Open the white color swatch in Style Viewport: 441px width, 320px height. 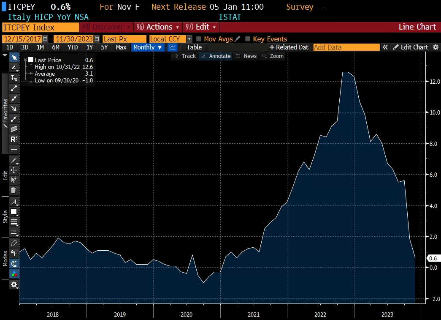pos(14,211)
